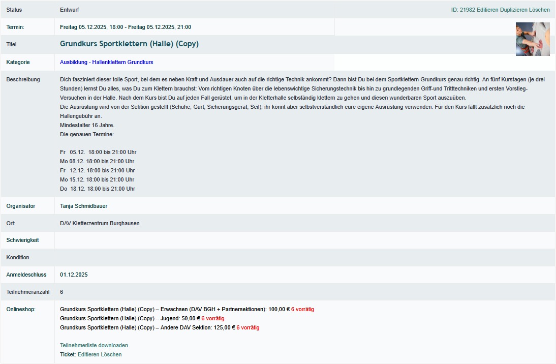Viewport: 556px width, 364px height.
Task: Click the Mindestalter 16 Jahre line
Action: pos(87,125)
